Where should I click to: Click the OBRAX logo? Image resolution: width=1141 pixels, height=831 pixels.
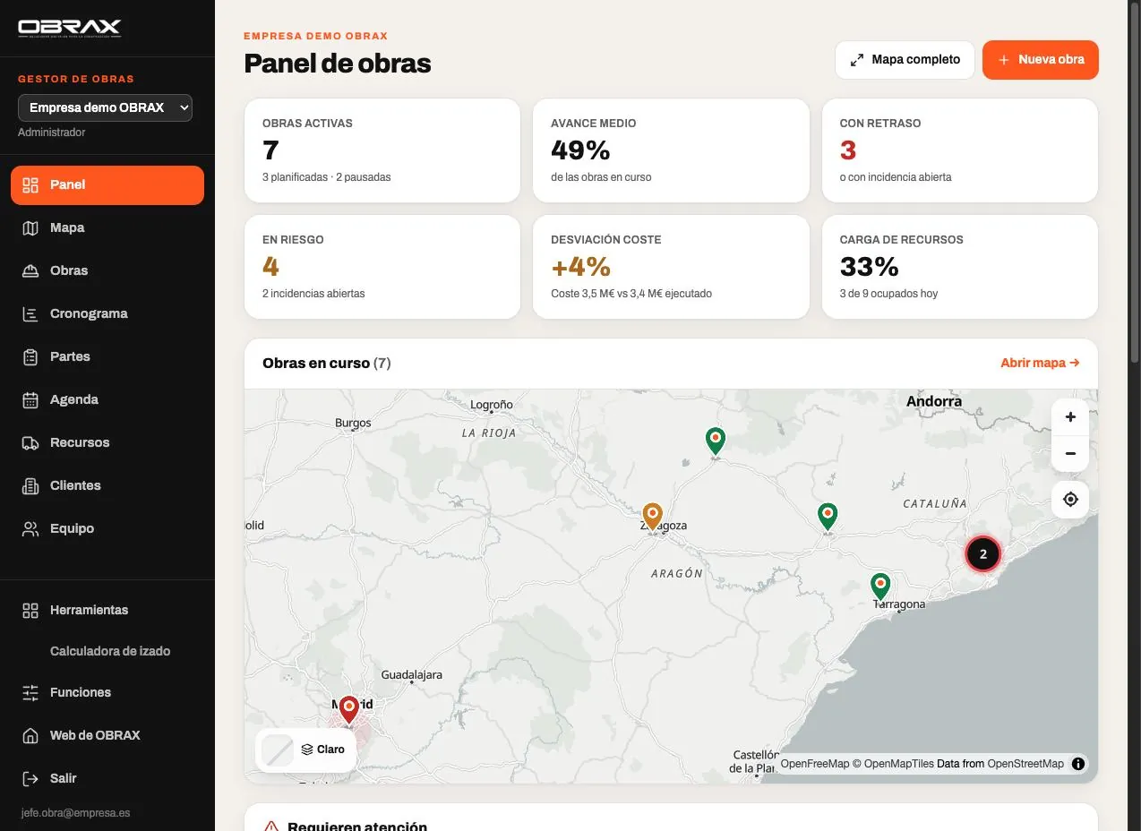[70, 28]
